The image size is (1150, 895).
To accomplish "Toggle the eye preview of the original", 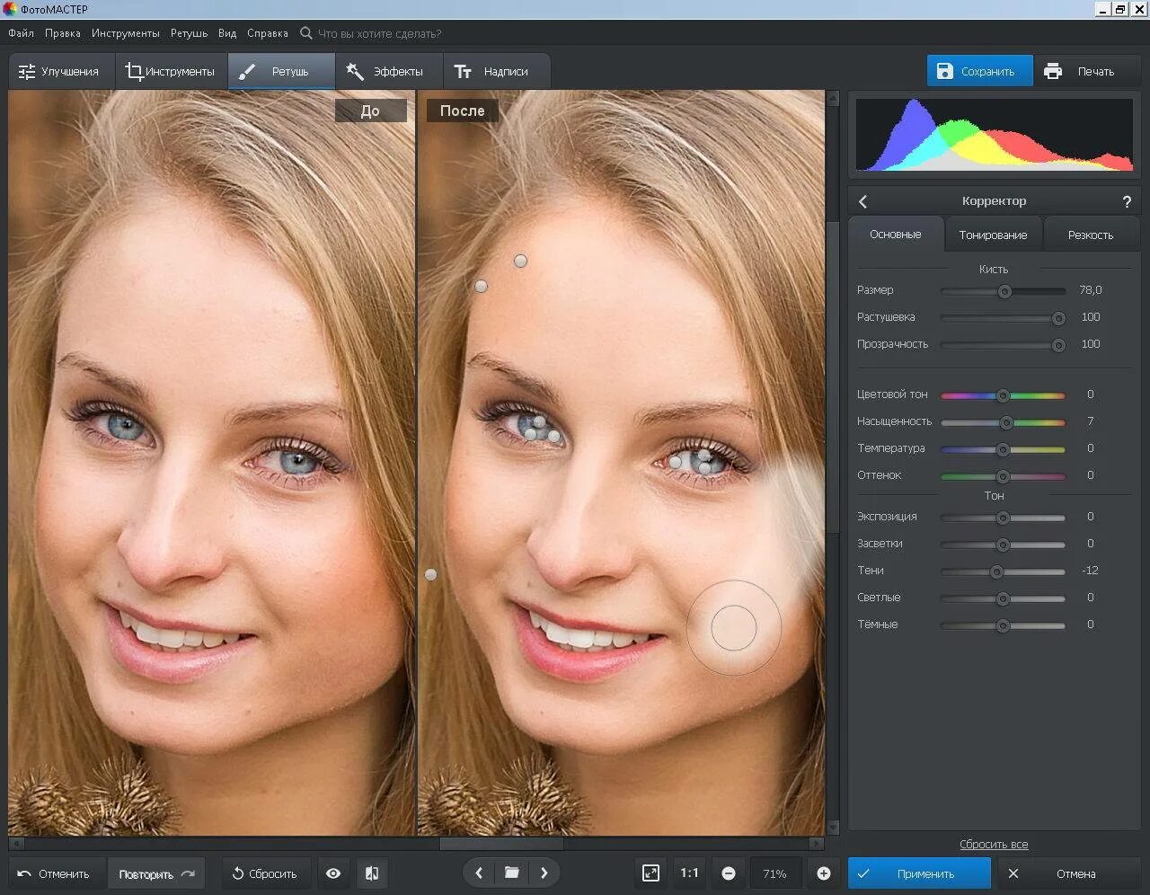I will point(333,873).
